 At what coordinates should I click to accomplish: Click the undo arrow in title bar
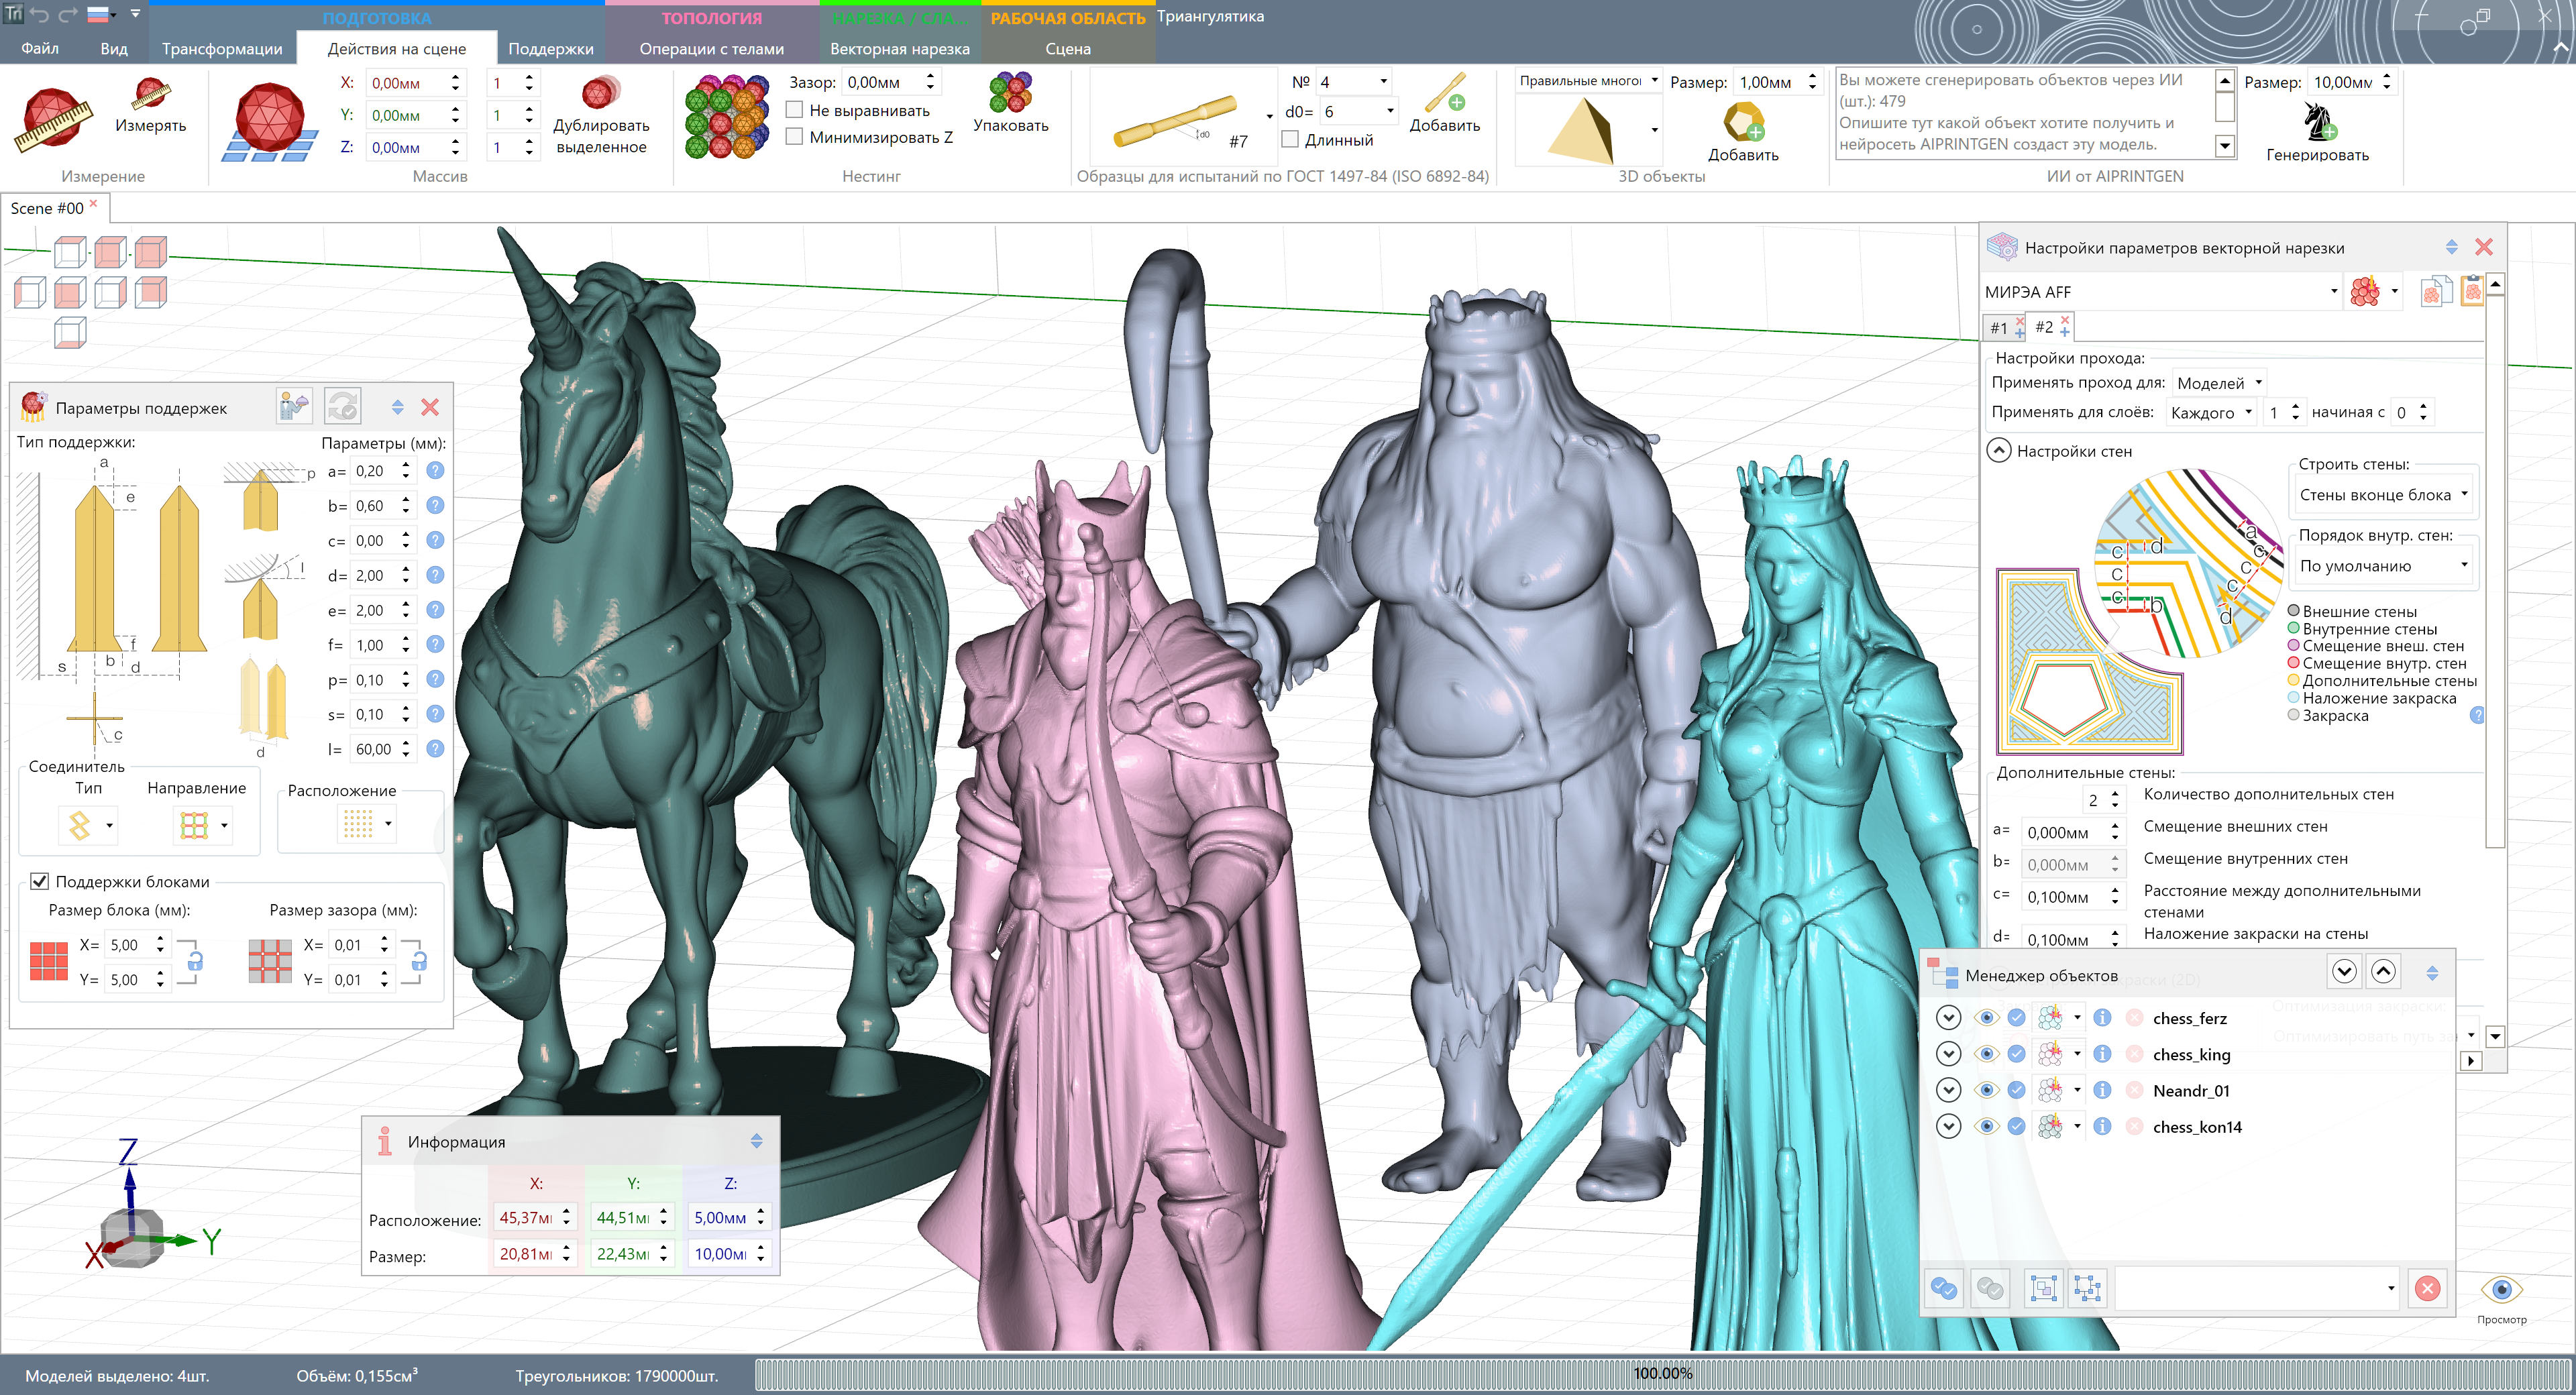pos(40,14)
